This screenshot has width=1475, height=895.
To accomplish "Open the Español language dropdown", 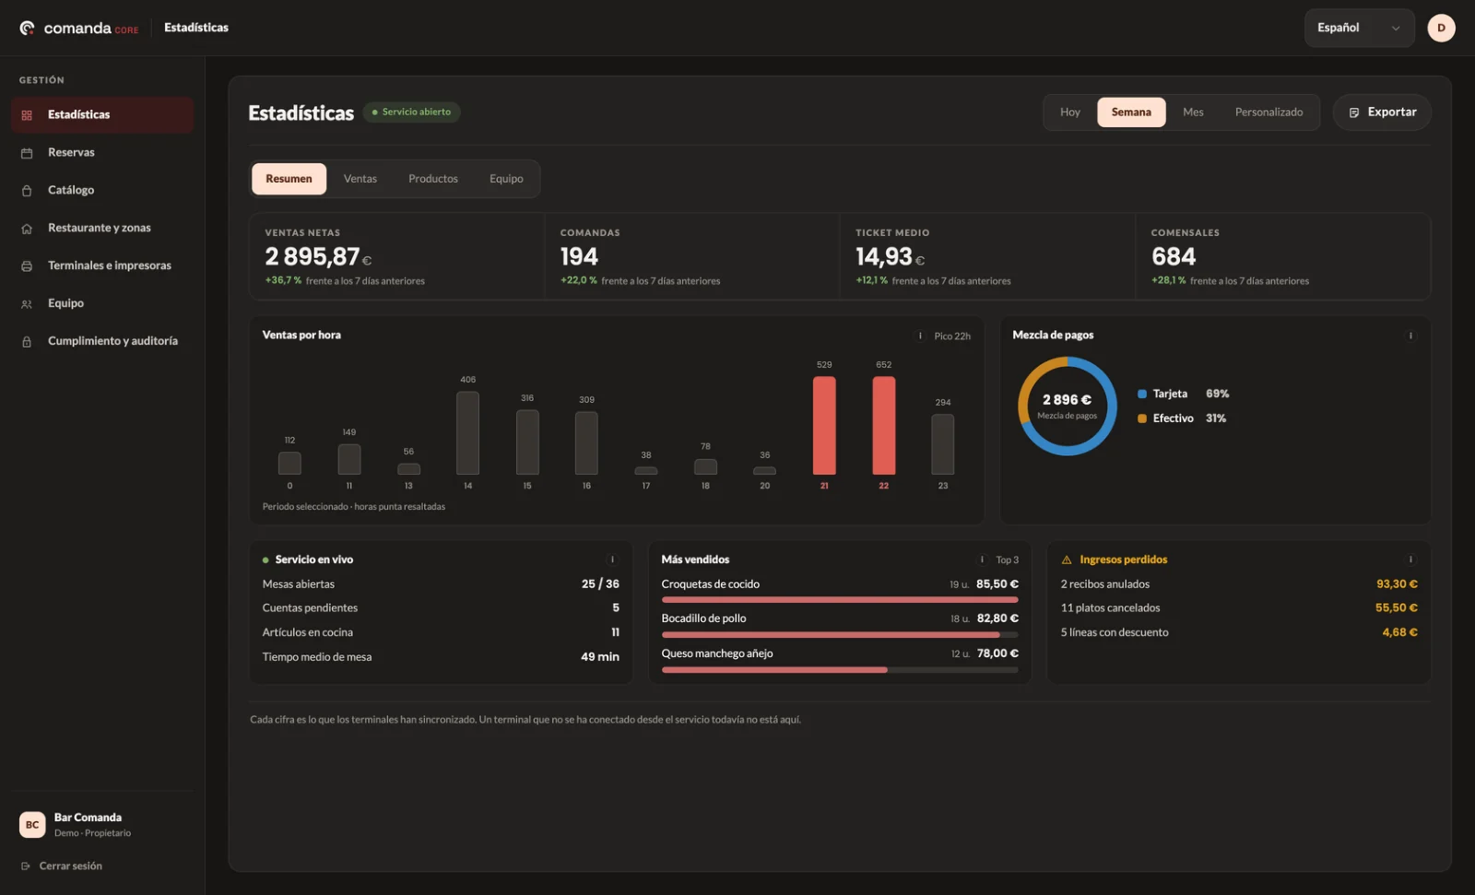I will point(1359,28).
